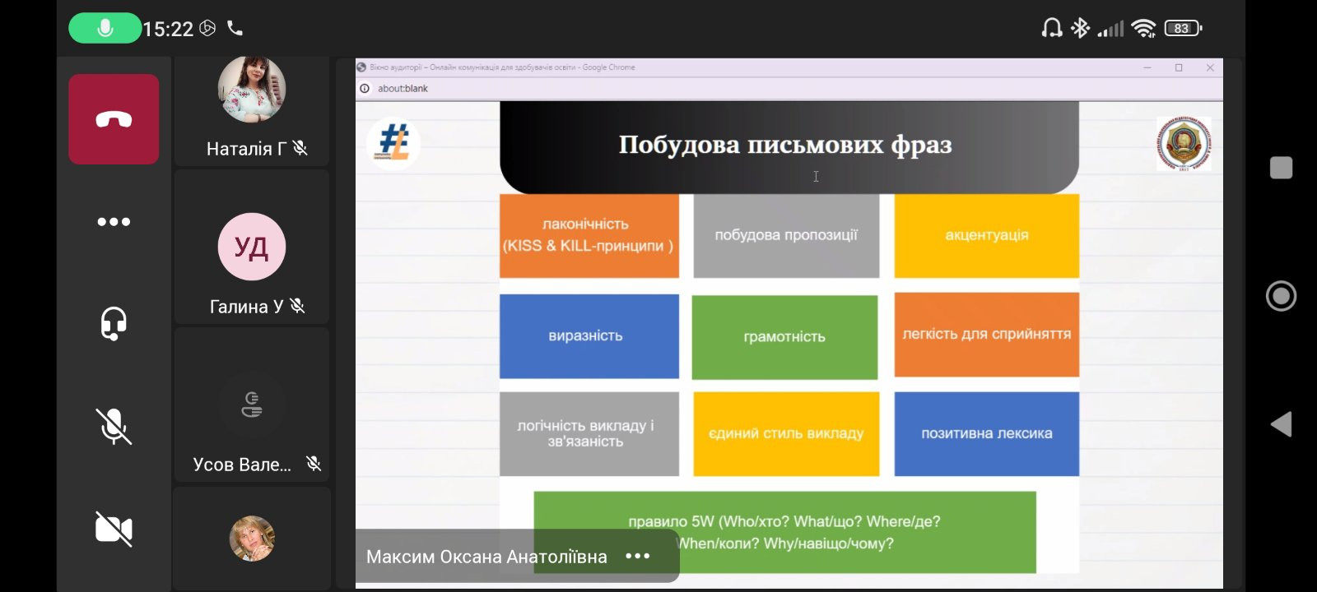Screen dimensions: 1317x592
Task: Select the bottom participant photo avatar
Action: point(252,539)
